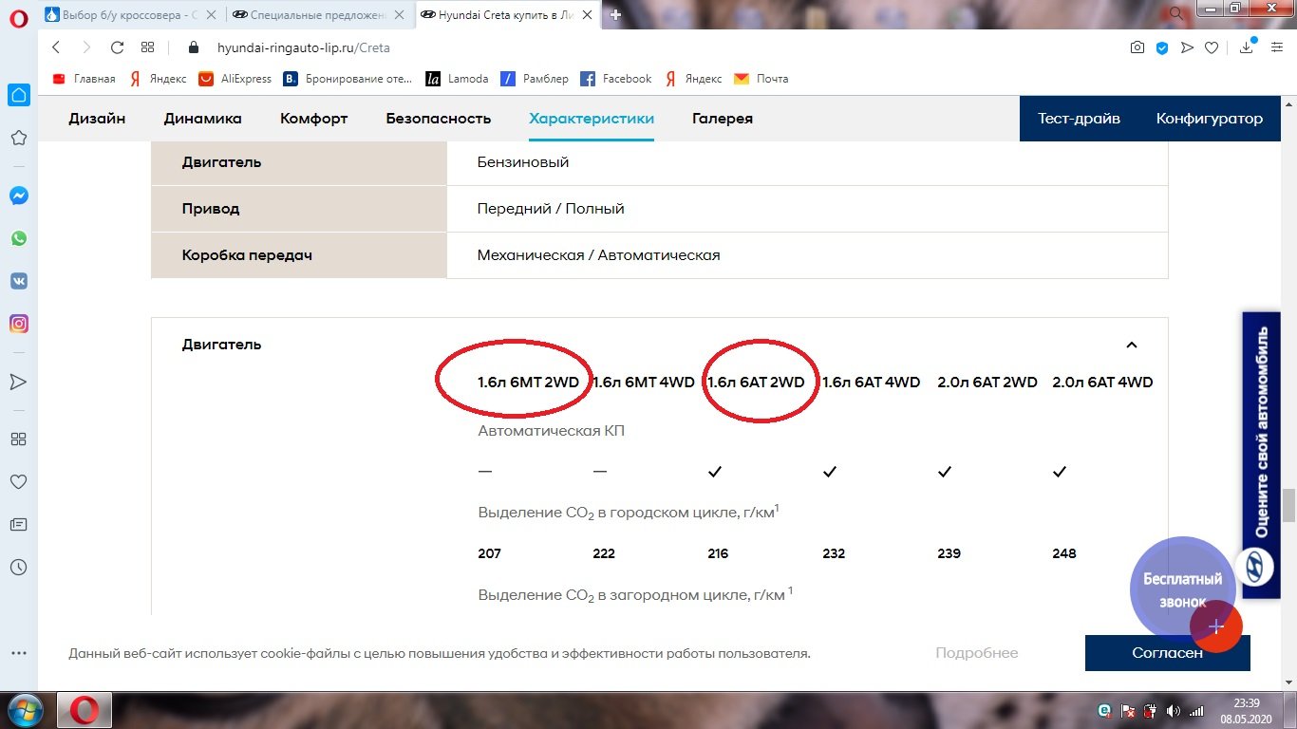Open My Flow in sidebar
1297x729 pixels.
point(18,382)
